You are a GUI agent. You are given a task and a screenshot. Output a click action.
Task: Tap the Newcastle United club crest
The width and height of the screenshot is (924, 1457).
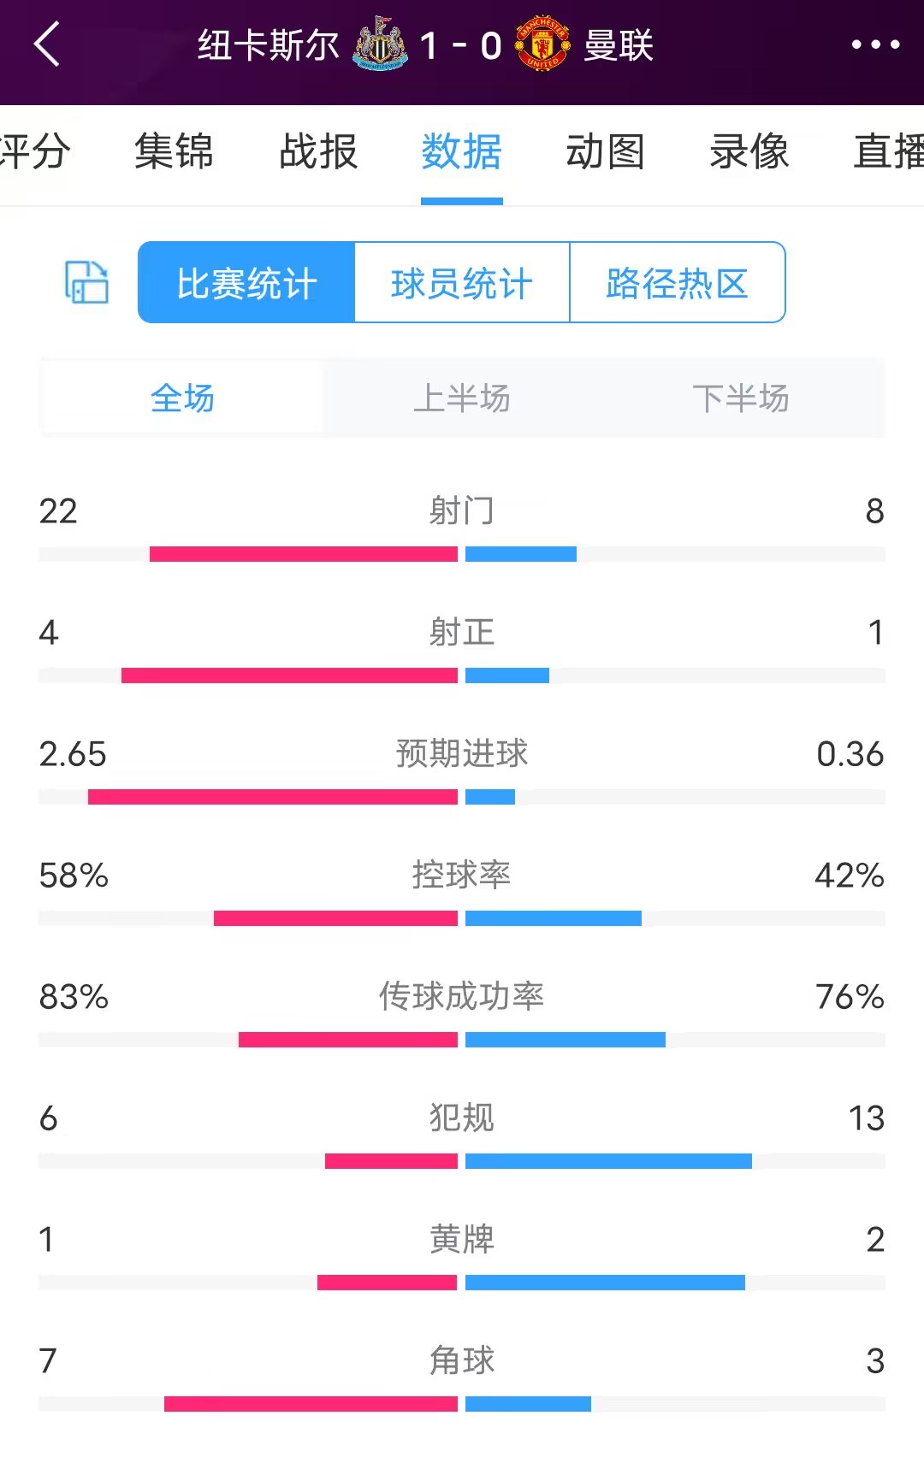point(380,44)
